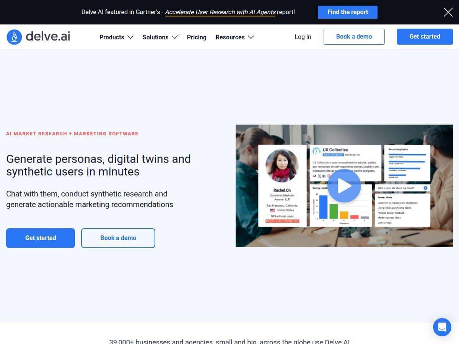Open the Accelerate User Research with AI Agents report link
The width and height of the screenshot is (459, 344).
click(220, 12)
